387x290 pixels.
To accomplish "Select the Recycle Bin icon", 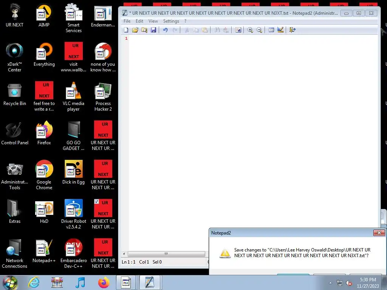I will coord(15,94).
